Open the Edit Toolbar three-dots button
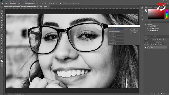The image size is (169, 95). click(x=2, y=57)
